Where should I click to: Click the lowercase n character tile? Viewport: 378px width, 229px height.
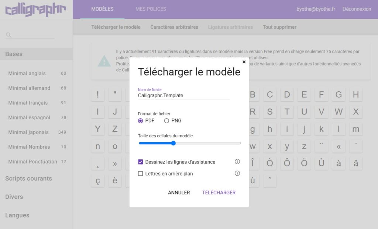(97, 146)
